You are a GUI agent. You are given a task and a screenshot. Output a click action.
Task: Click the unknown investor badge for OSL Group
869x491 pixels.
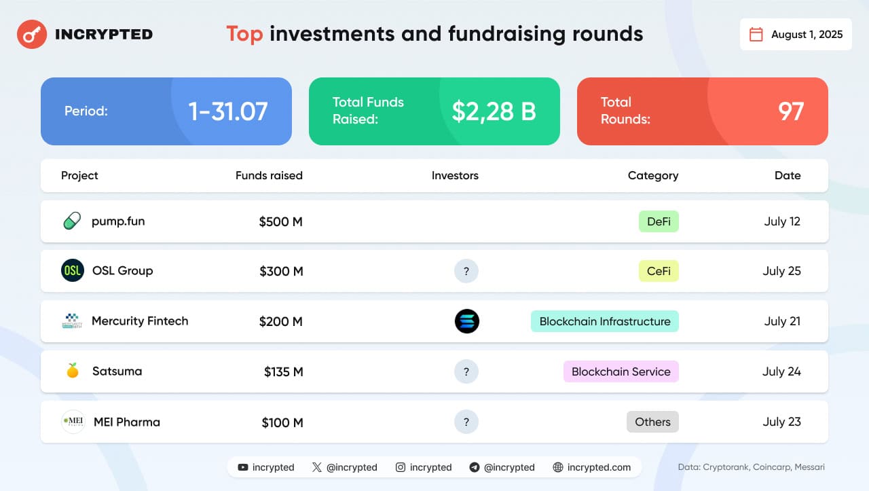point(466,272)
